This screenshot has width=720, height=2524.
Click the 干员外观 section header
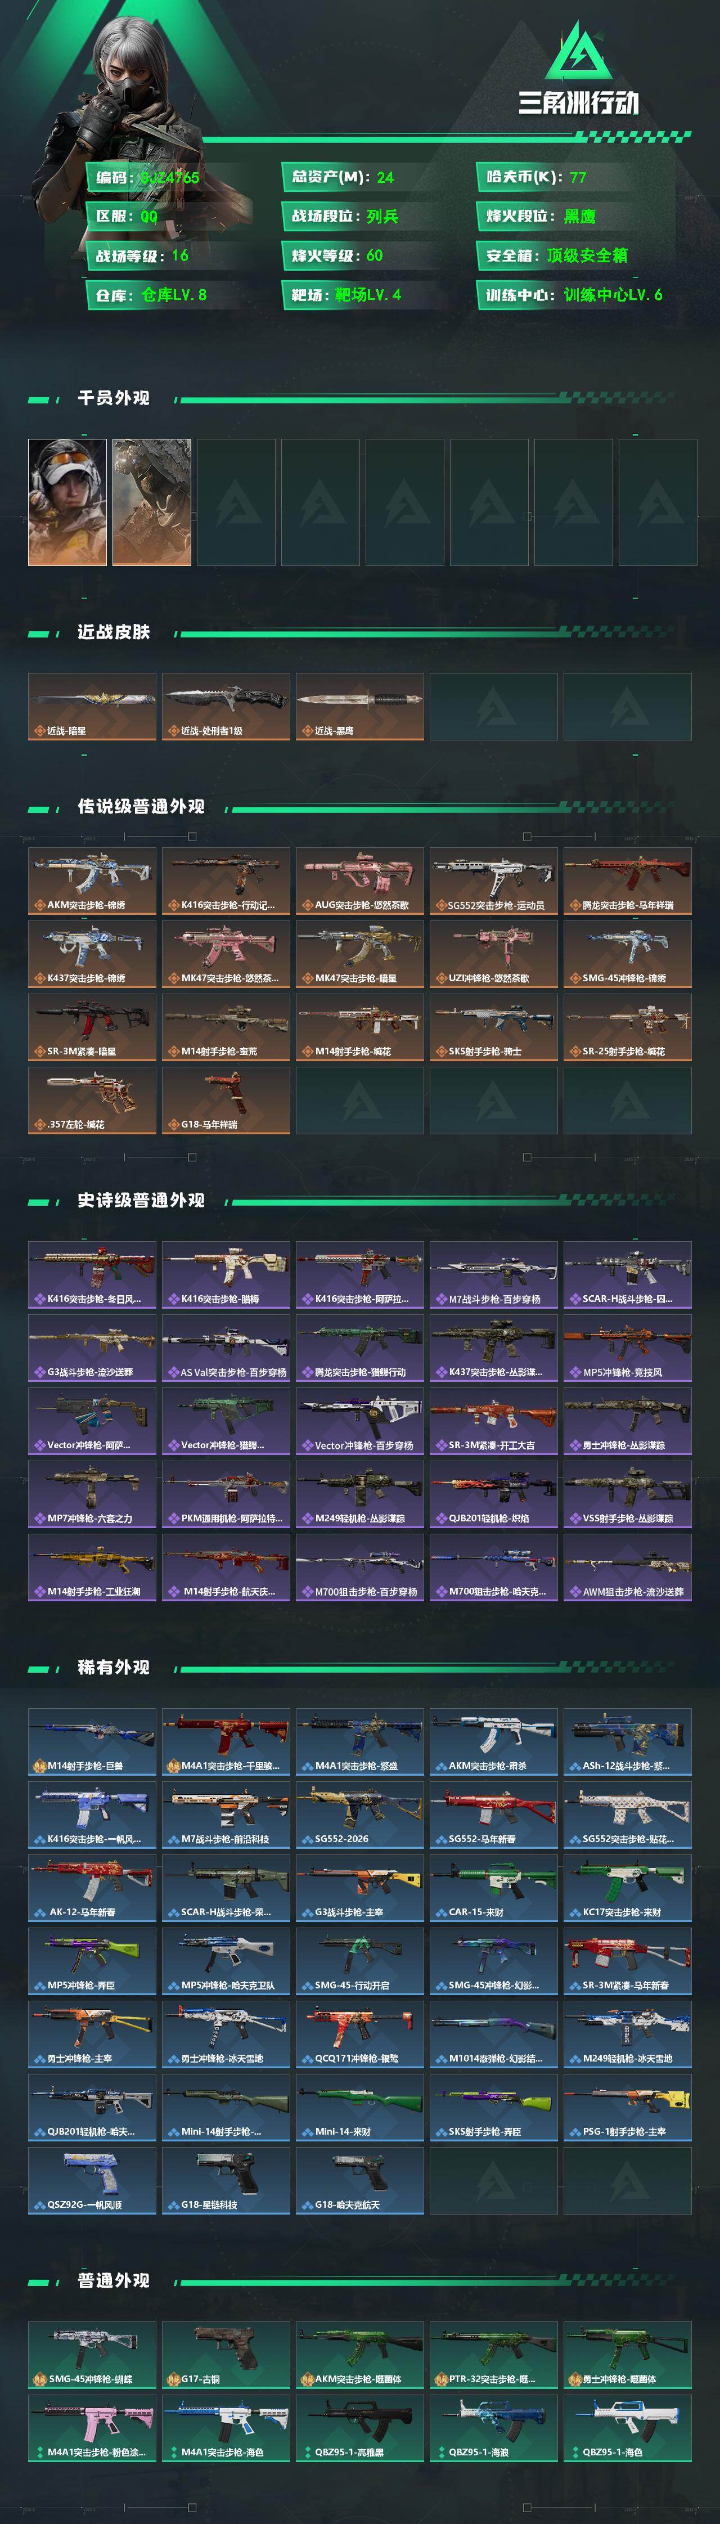click(x=114, y=398)
